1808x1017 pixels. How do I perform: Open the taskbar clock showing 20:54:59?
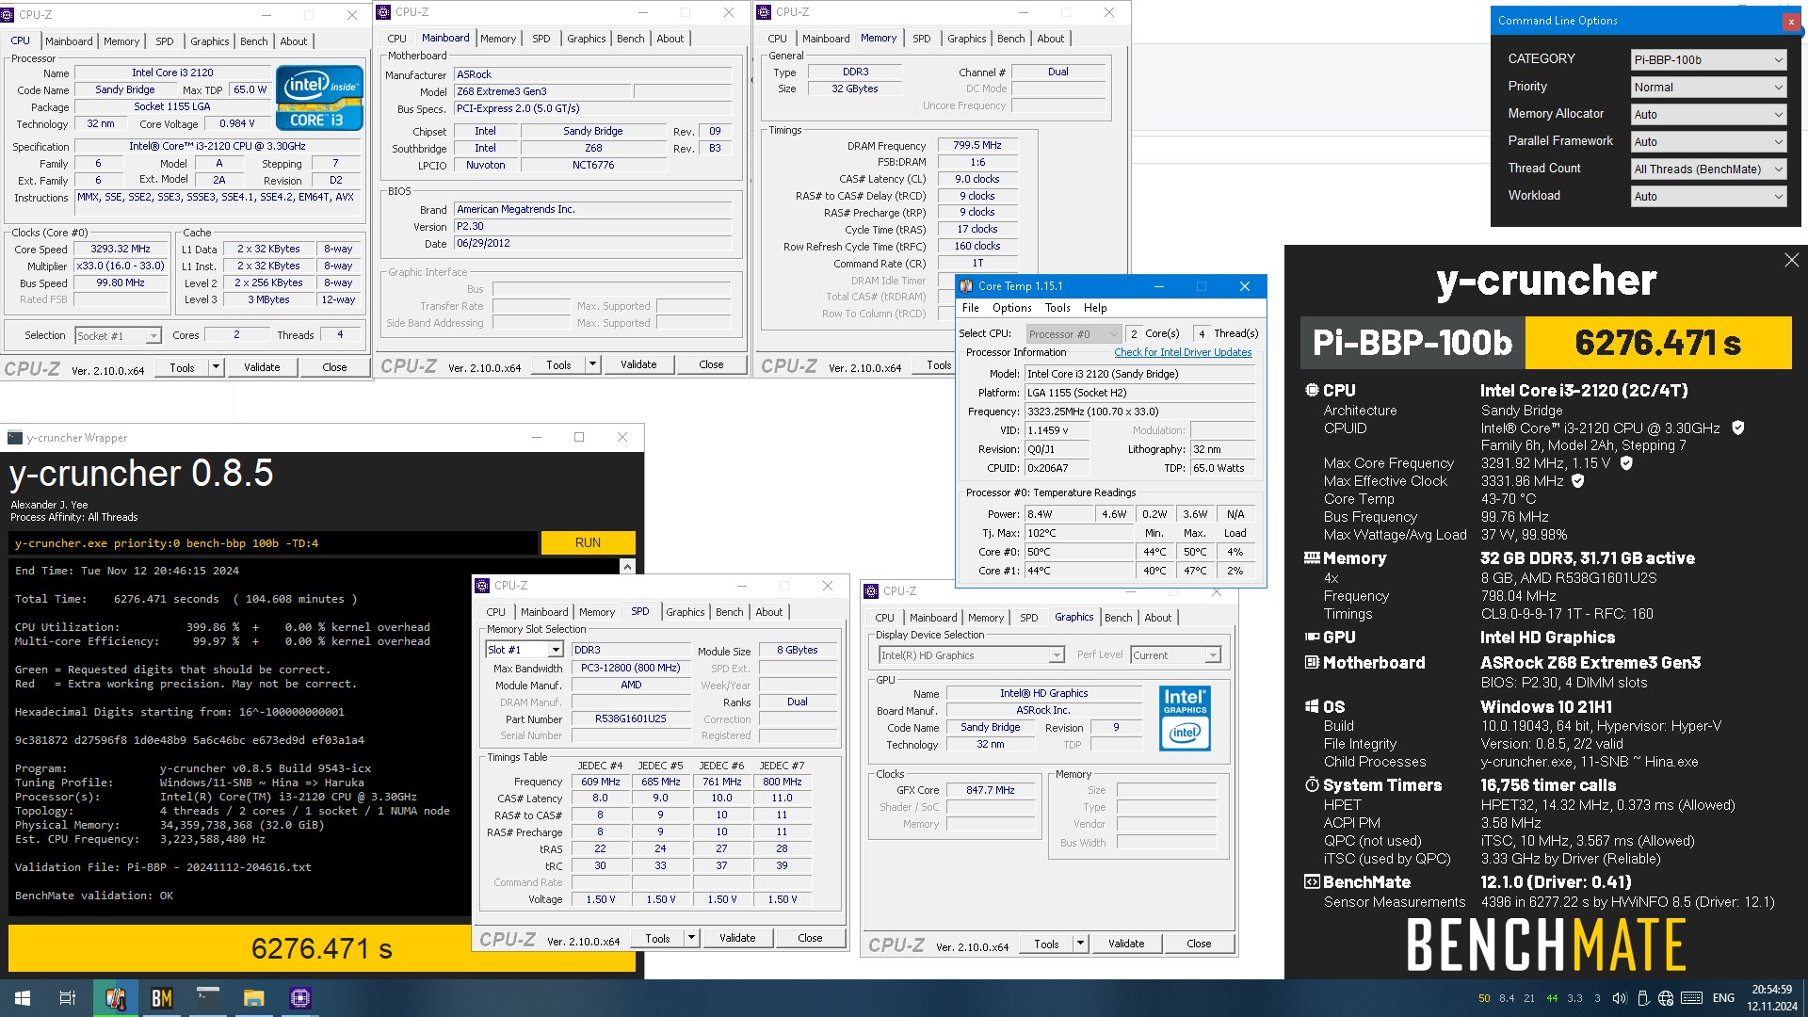pyautogui.click(x=1771, y=998)
